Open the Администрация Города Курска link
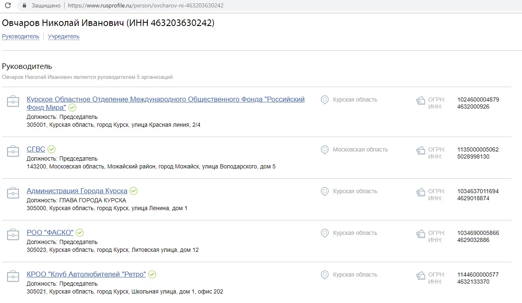 coord(77,191)
